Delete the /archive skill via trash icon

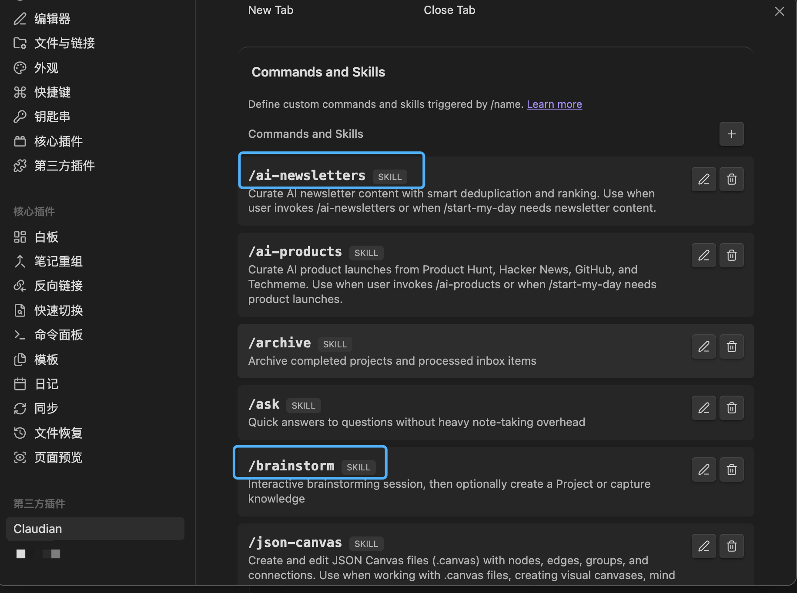(731, 346)
